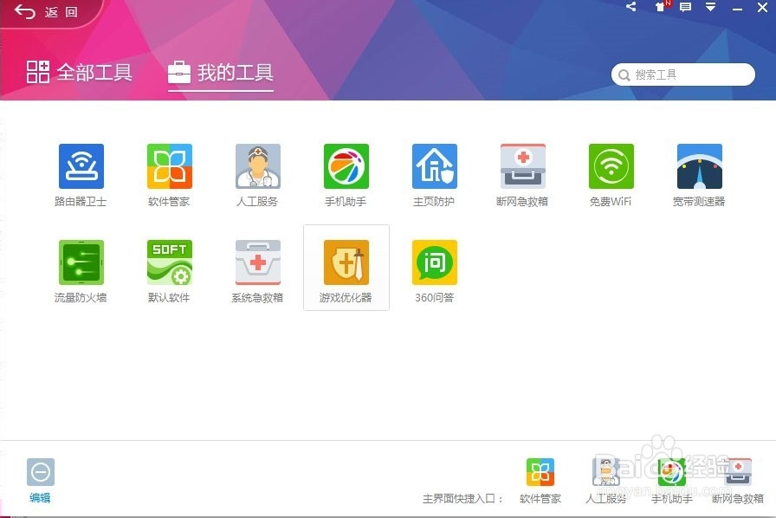This screenshot has width=776, height=518.
Task: Click the 搜索工具 search field
Action: coord(683,74)
